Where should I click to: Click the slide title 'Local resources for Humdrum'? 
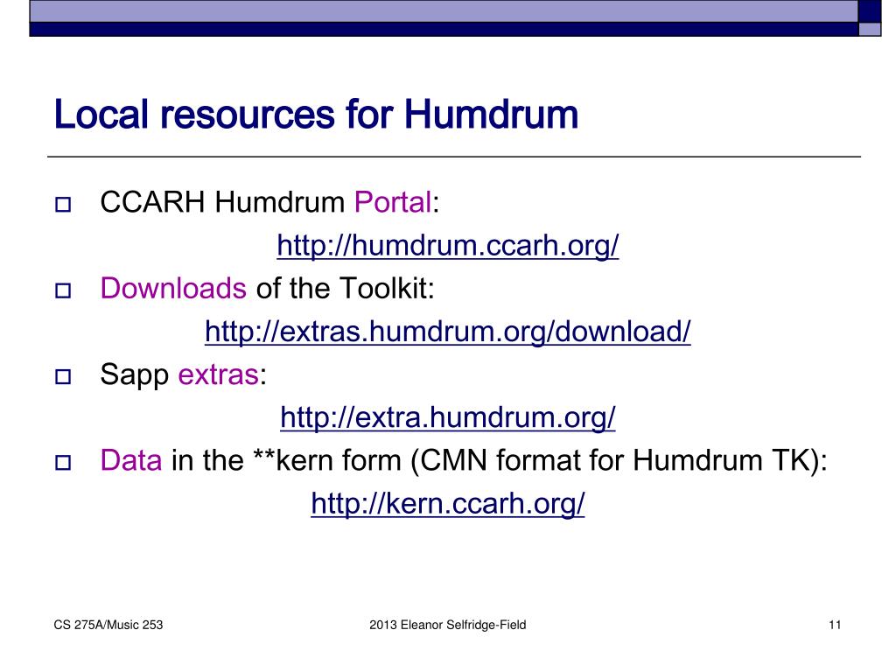point(316,115)
